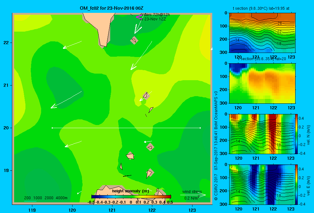The width and height of the screenshot is (314, 213).
Task: Click the west endpoint diamond of the section line
Action: click(x=52, y=128)
